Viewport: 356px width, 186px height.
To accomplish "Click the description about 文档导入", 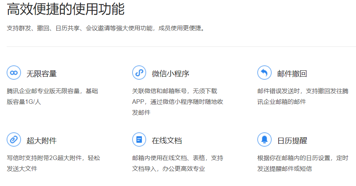I will pos(178,163).
